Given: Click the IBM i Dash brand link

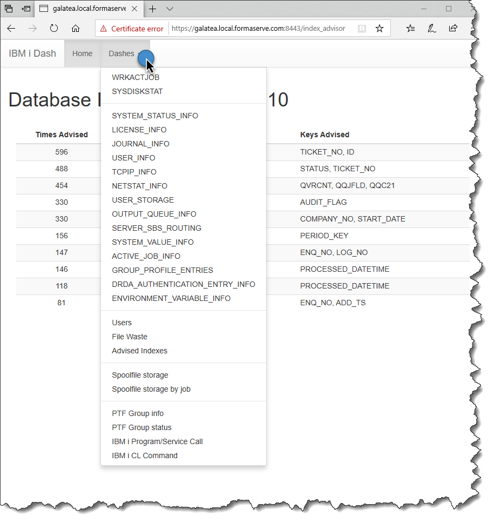Looking at the screenshot, I should coord(32,53).
